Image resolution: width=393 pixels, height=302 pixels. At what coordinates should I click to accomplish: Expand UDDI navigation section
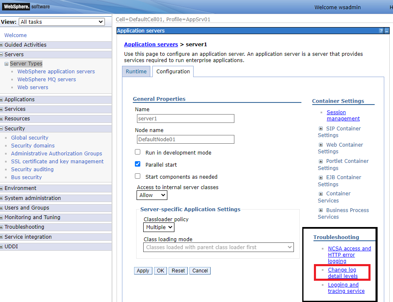point(2,247)
